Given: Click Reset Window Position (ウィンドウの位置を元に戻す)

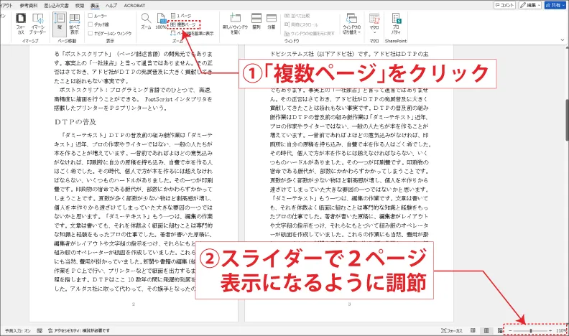Looking at the screenshot, I should click(x=309, y=33).
